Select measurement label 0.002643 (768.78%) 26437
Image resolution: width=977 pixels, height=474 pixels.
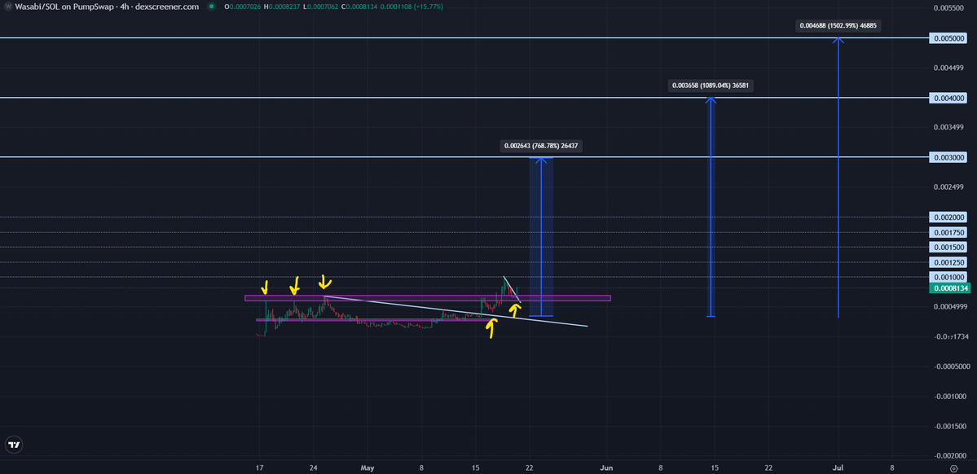(543, 147)
